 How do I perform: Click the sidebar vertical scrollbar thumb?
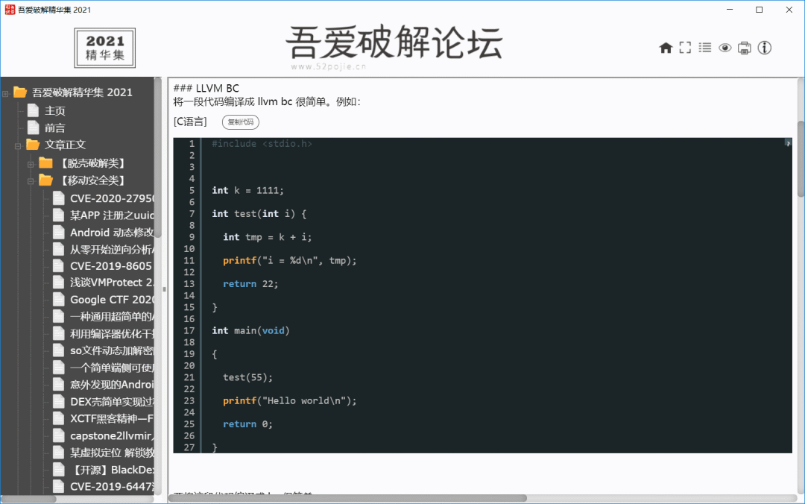click(x=158, y=158)
